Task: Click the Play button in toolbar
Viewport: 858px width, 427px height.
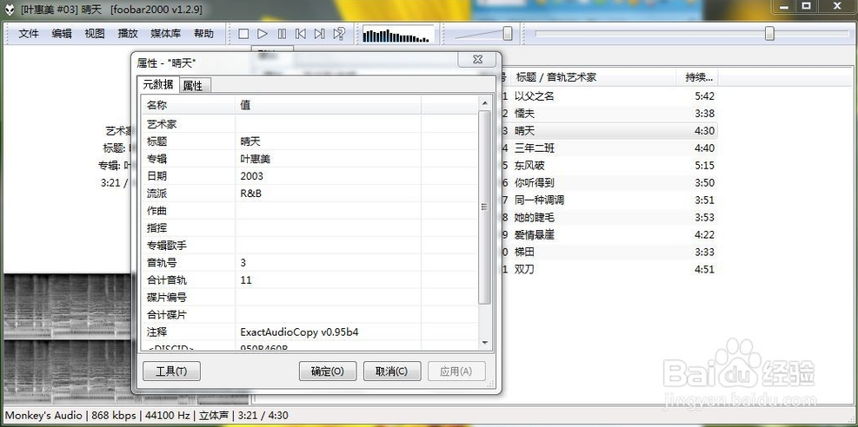Action: pyautogui.click(x=263, y=34)
